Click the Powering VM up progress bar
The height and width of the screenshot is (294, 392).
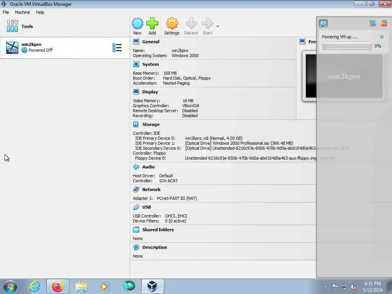click(347, 46)
